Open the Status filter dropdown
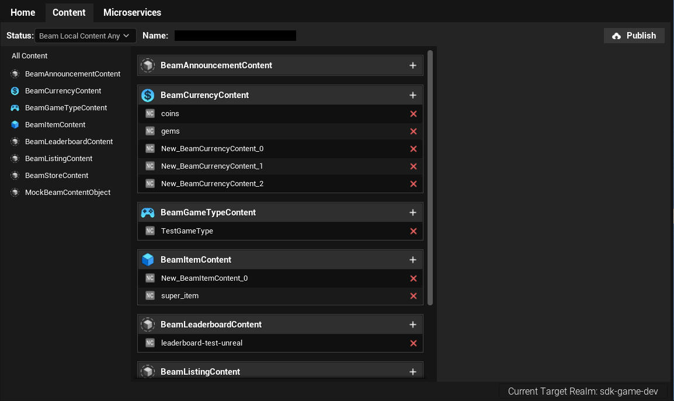674x401 pixels. point(85,36)
